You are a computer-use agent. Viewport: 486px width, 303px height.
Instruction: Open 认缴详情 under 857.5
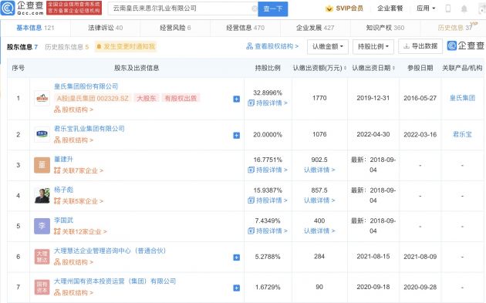(x=319, y=200)
